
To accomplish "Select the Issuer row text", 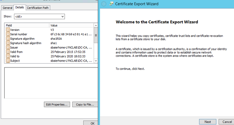I will coord(14,47).
